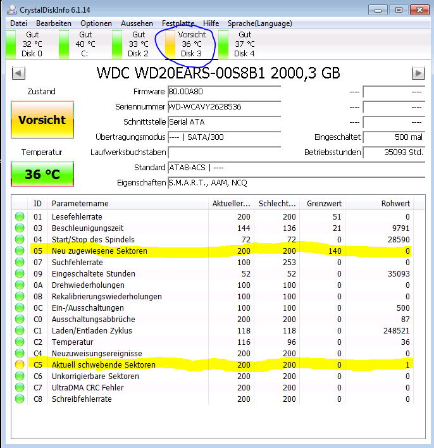Viewport: 434px width, 448px height.
Task: Click the CrystalDiskInfo title bar app icon
Action: 12,9
